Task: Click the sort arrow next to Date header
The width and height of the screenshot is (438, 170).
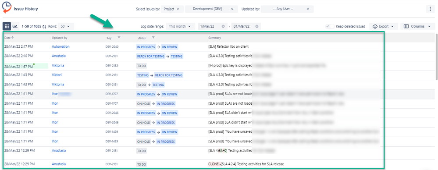Action: pyautogui.click(x=12, y=38)
